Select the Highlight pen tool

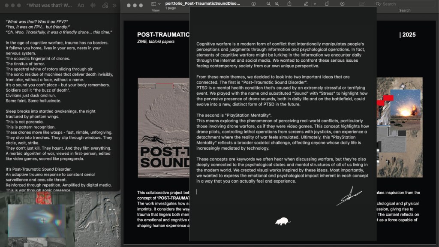point(306,4)
